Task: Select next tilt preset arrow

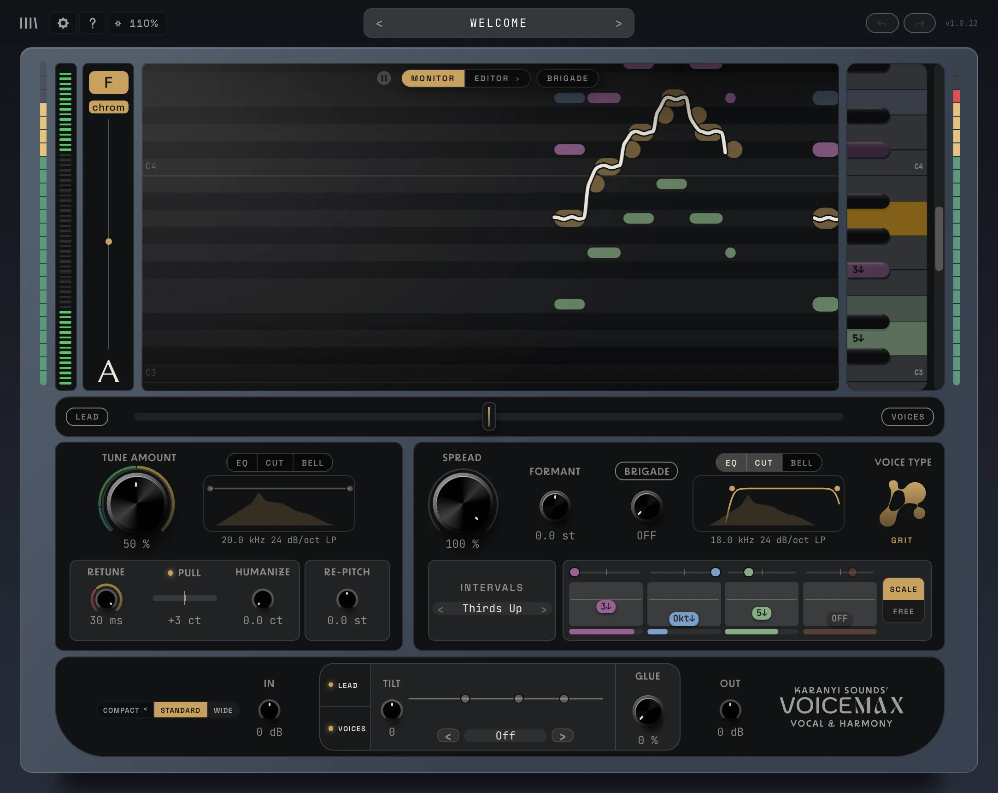Action: (563, 736)
